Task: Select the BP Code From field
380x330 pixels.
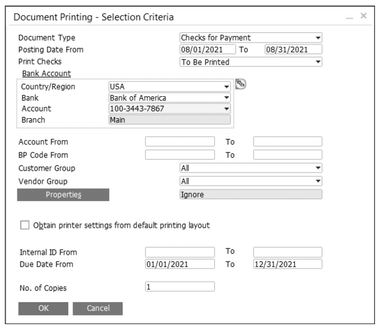Action: click(x=179, y=155)
